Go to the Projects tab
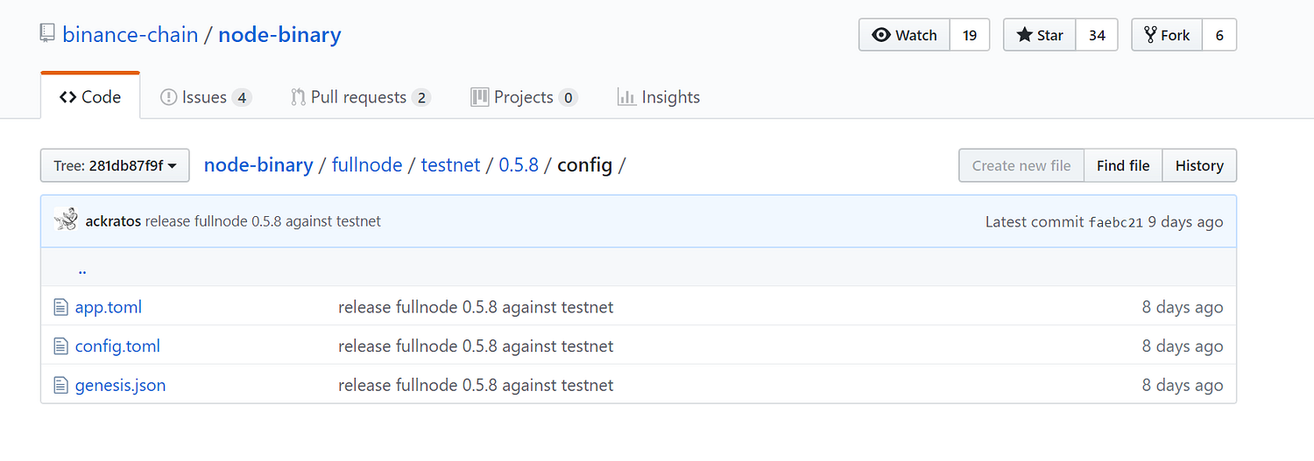This screenshot has height=461, width=1314. (523, 97)
